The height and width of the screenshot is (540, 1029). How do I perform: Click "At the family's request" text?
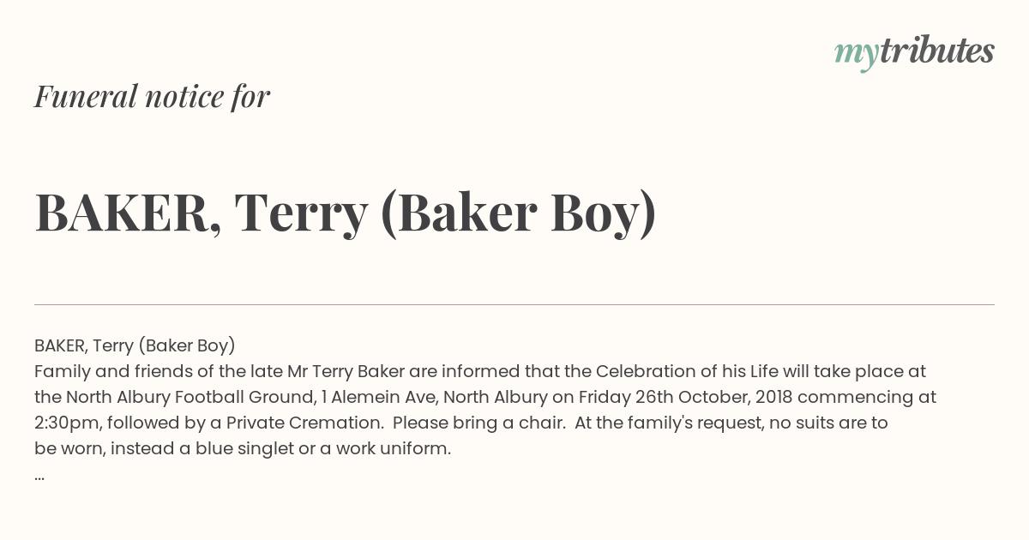point(663,423)
